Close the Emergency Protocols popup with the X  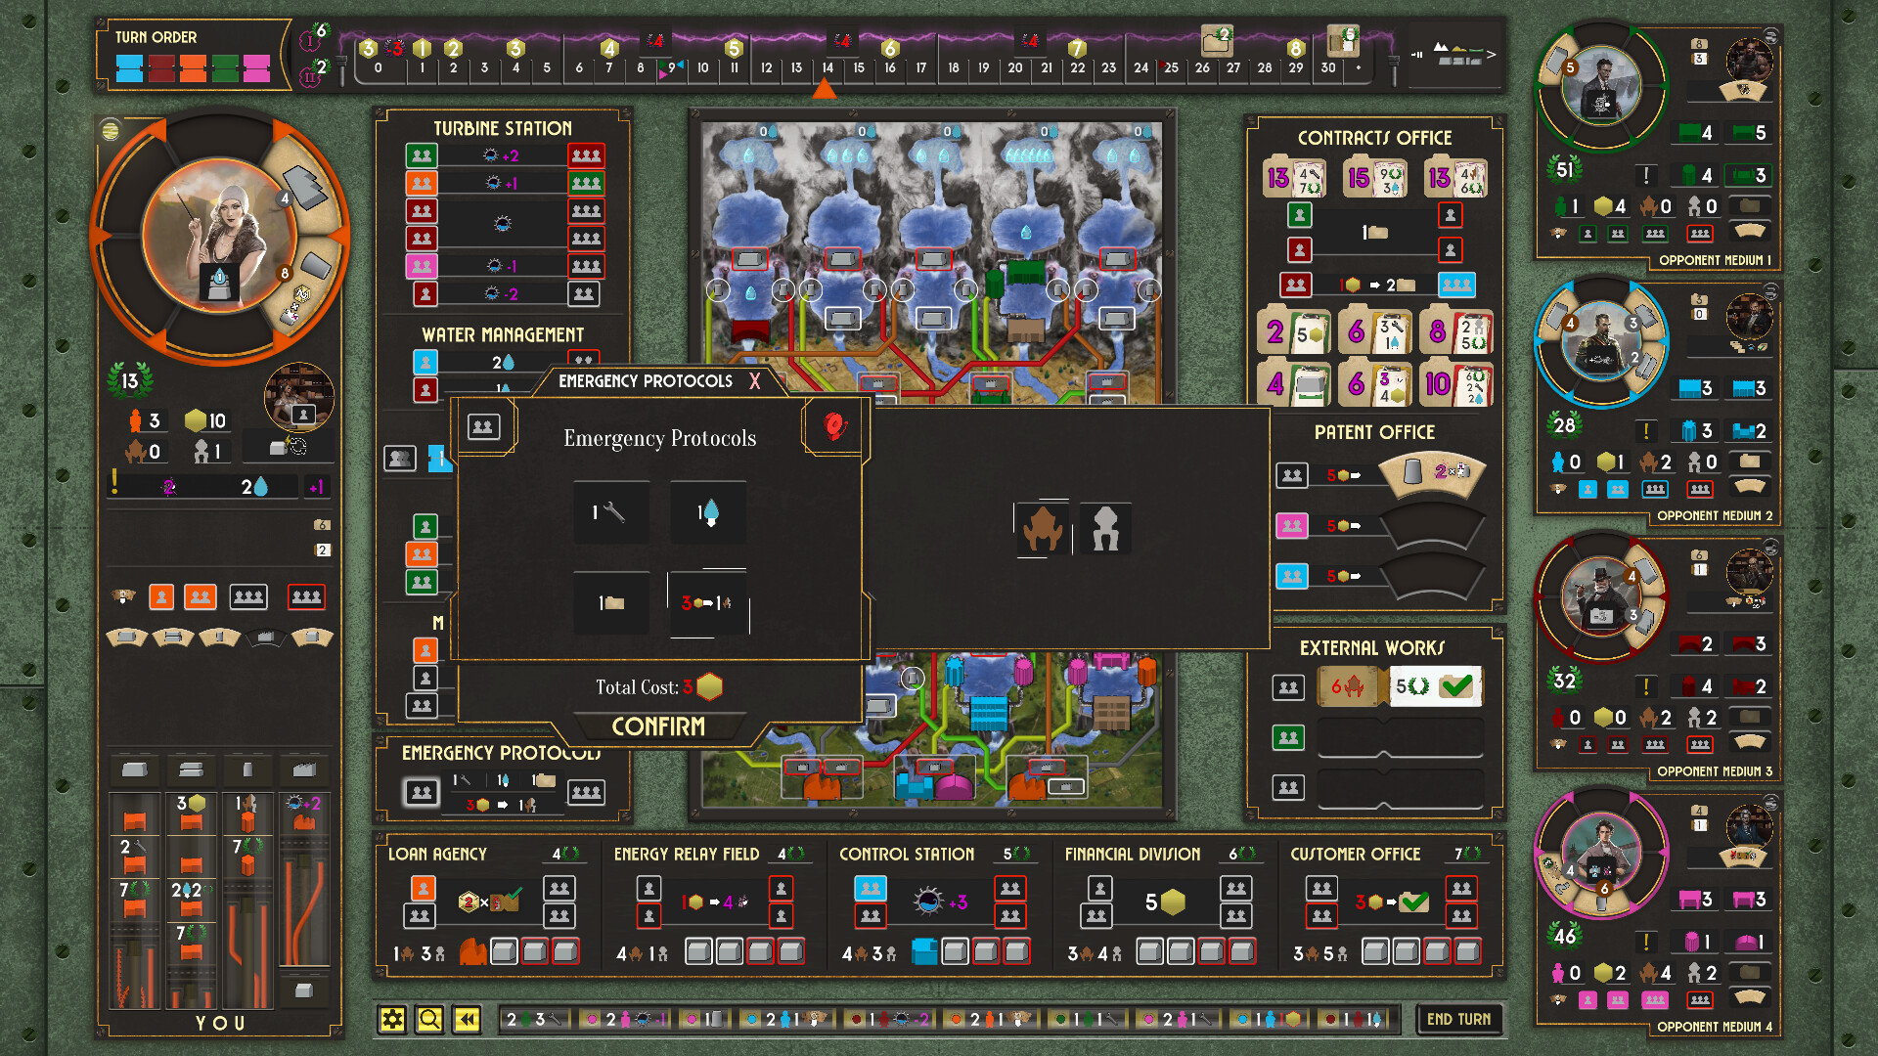754,381
